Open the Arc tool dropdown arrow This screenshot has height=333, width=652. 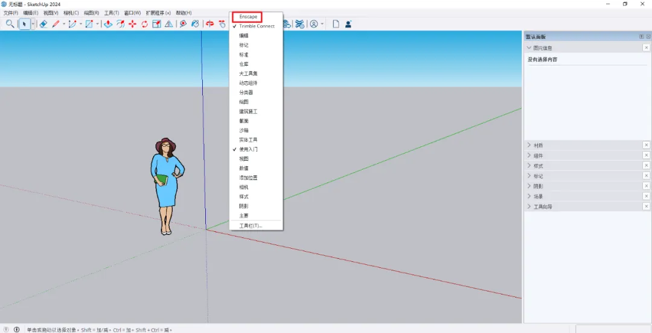tap(81, 24)
